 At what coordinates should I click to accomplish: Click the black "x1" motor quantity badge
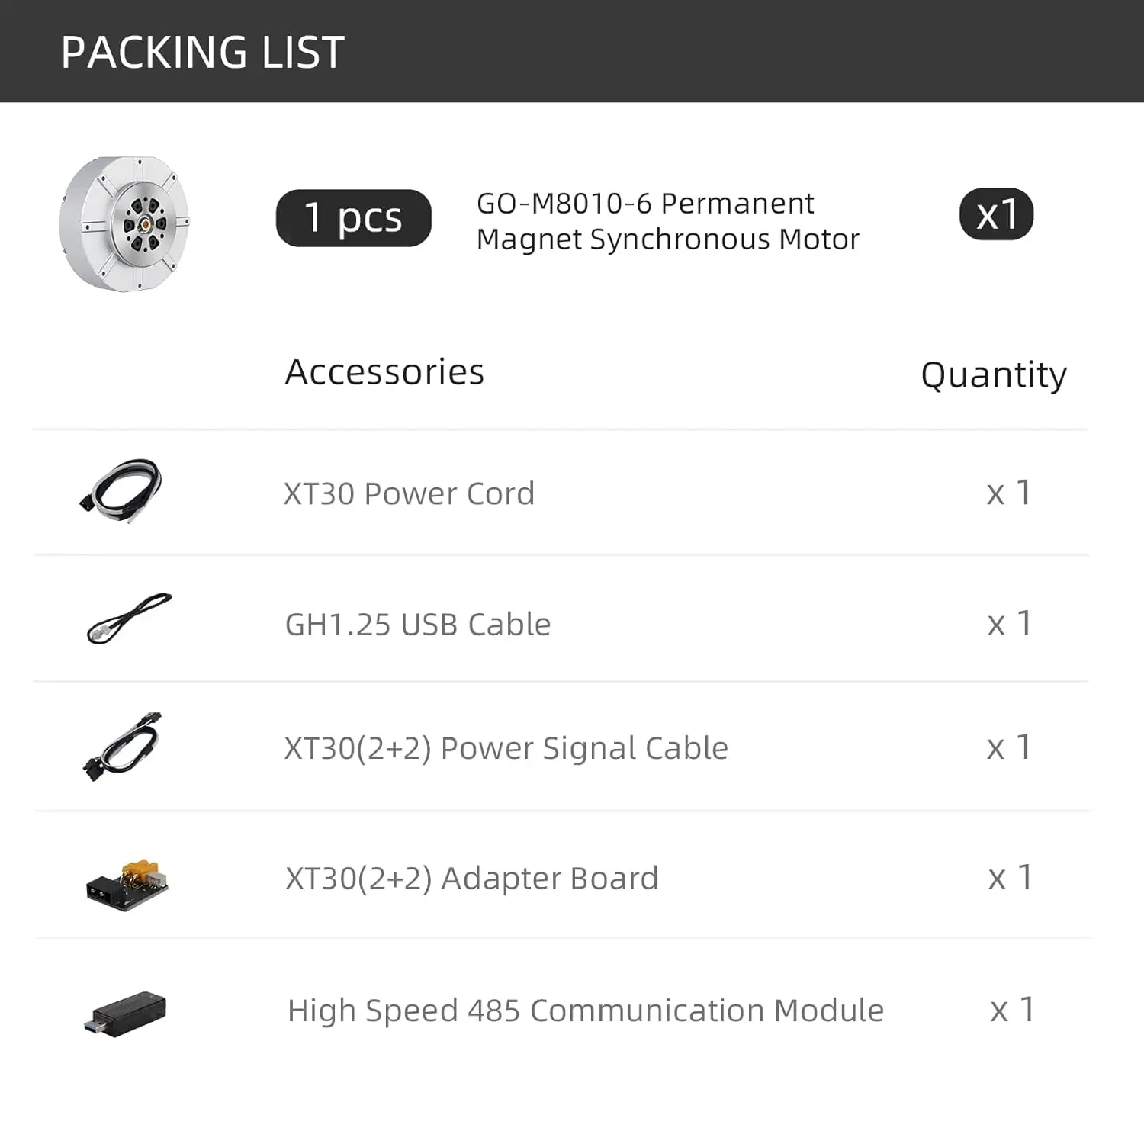tap(996, 214)
